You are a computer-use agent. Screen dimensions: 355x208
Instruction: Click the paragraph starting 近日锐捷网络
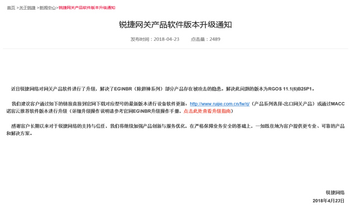tap(163, 89)
